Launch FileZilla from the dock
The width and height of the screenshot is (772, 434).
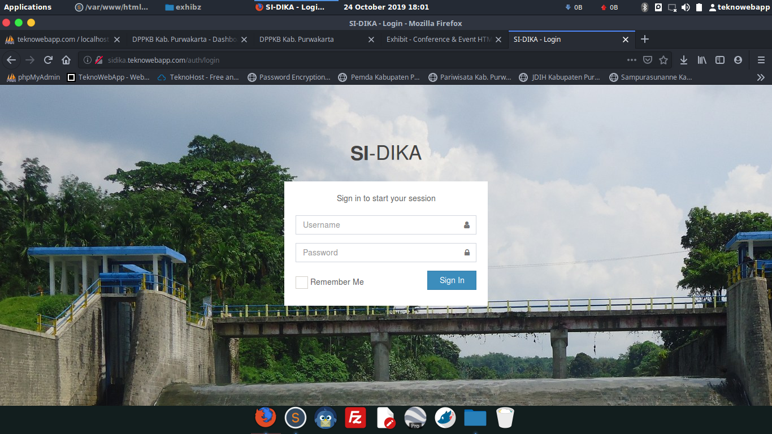[x=355, y=417]
